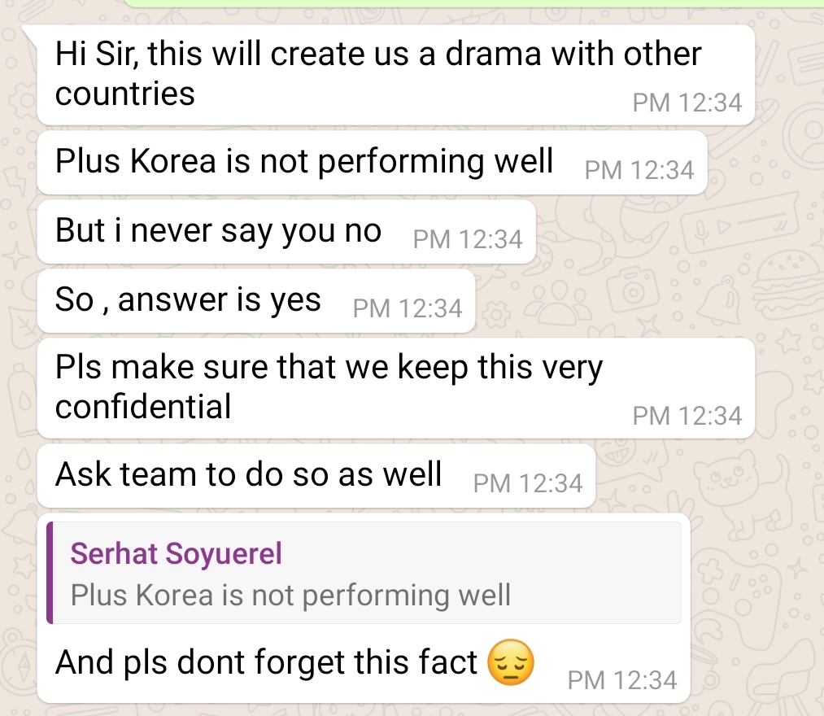Image resolution: width=824 pixels, height=716 pixels.
Task: Tap the timestamp on the "dont forget this fact" reply
Action: point(622,679)
